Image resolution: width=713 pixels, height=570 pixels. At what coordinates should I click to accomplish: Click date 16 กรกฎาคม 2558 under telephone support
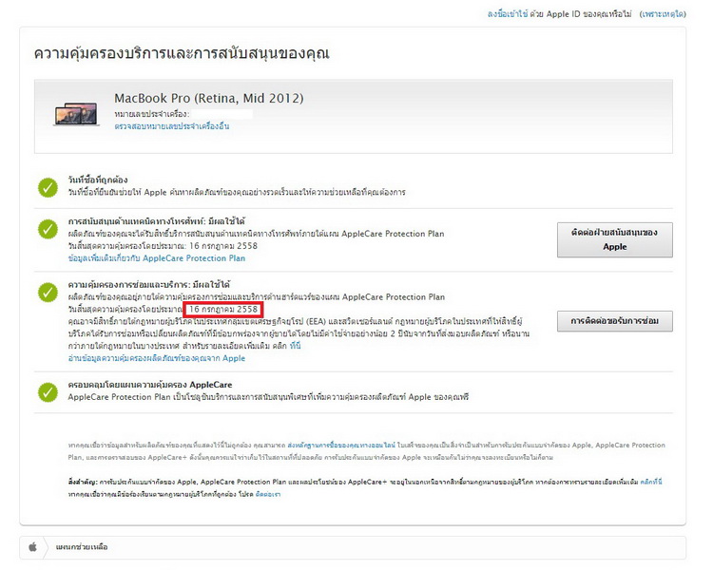click(223, 246)
